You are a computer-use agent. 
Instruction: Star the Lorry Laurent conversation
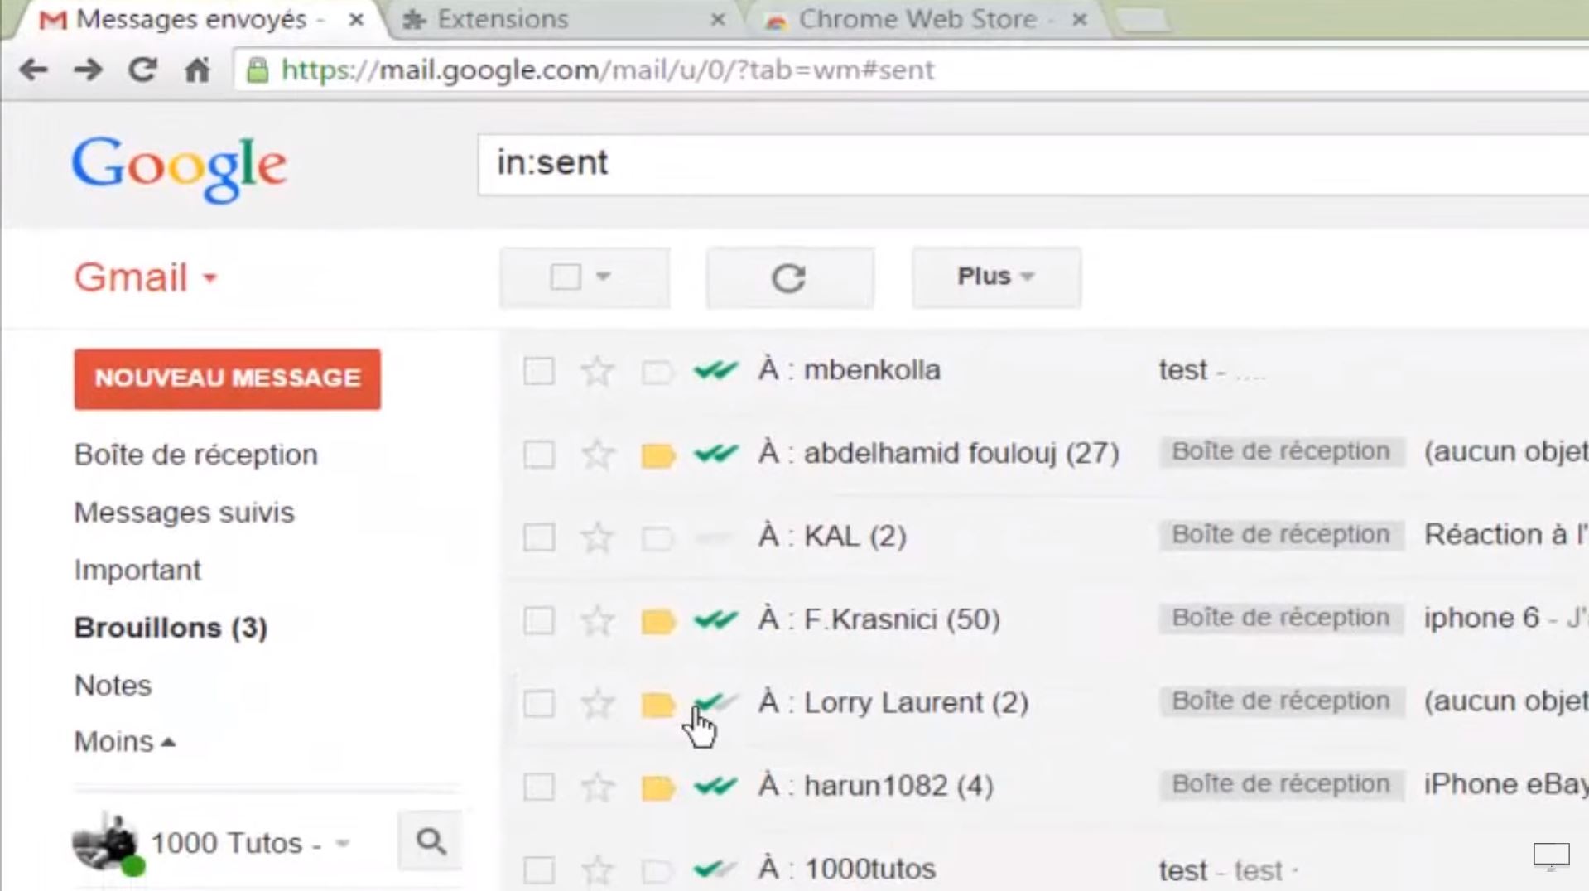[597, 704]
